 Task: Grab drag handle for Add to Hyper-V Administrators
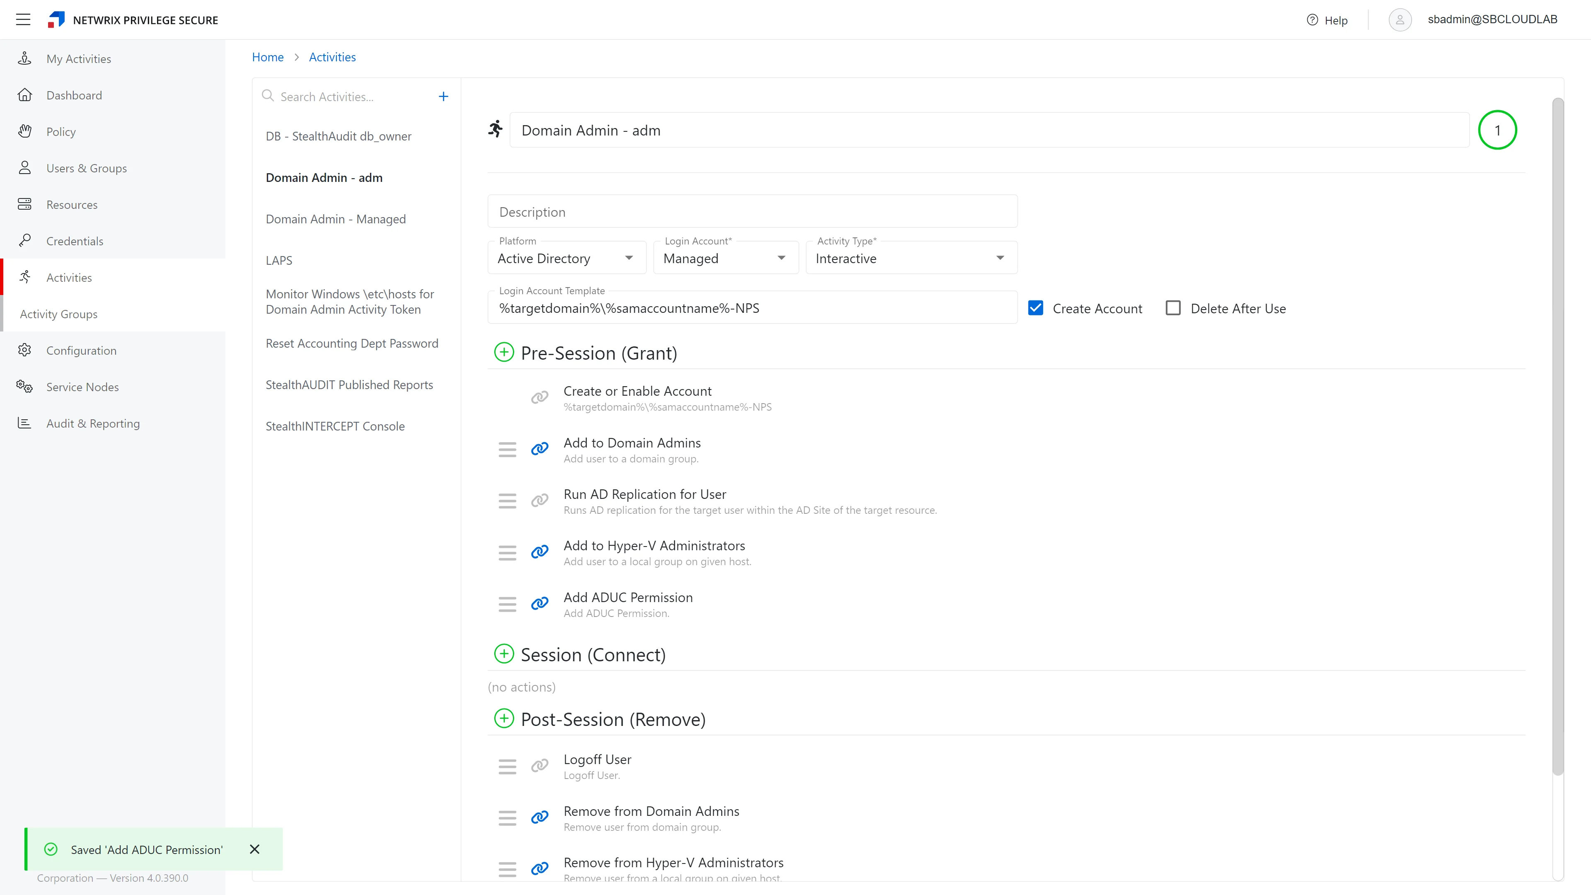click(x=507, y=553)
